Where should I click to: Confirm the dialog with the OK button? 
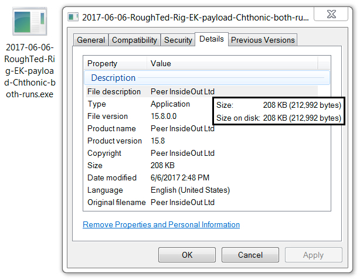(187, 255)
